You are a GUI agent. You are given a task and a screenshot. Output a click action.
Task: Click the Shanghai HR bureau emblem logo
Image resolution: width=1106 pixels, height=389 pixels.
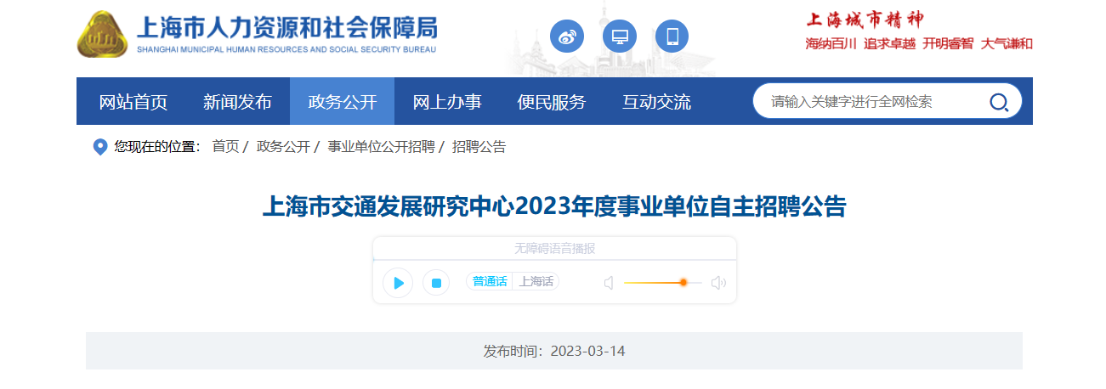[x=103, y=34]
